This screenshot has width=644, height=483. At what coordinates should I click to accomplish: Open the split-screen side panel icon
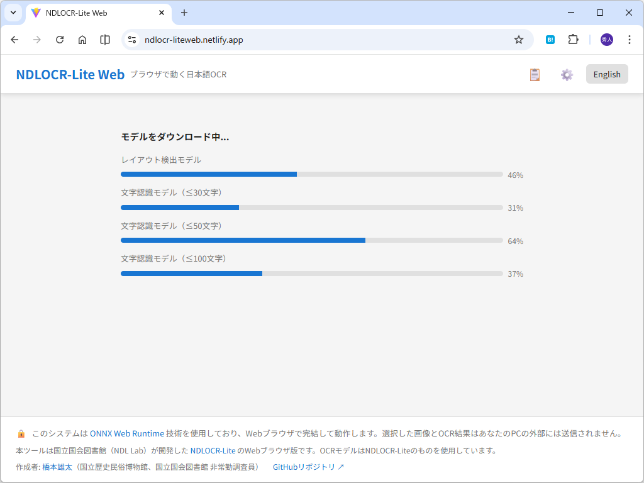click(105, 39)
